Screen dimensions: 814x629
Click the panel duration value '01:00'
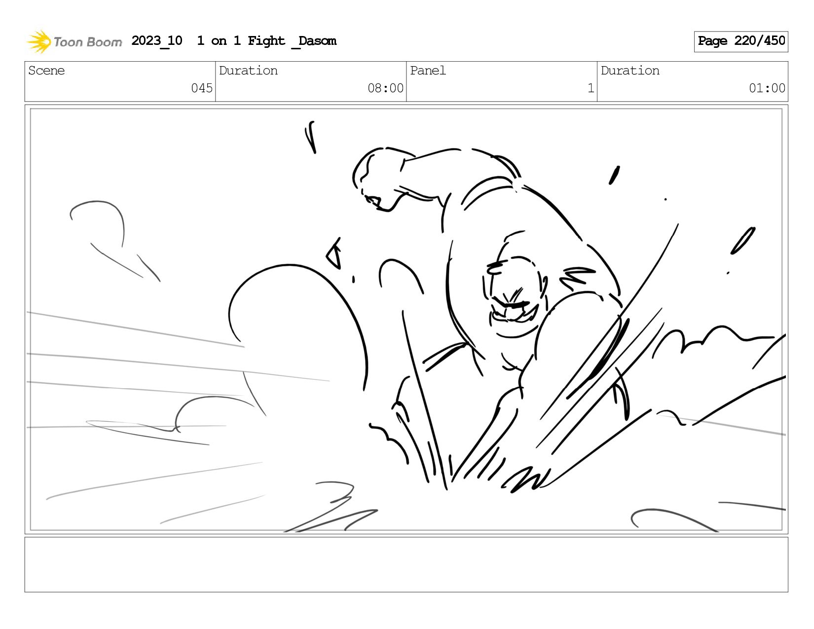767,88
